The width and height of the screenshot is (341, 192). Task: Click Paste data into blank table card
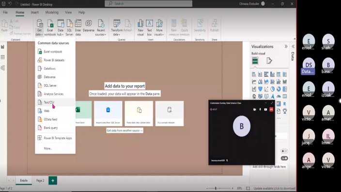click(x=139, y=114)
